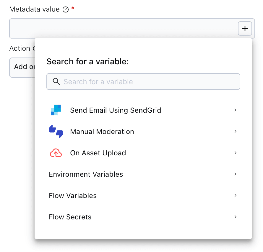Click the magnifying glass search icon

56,82
